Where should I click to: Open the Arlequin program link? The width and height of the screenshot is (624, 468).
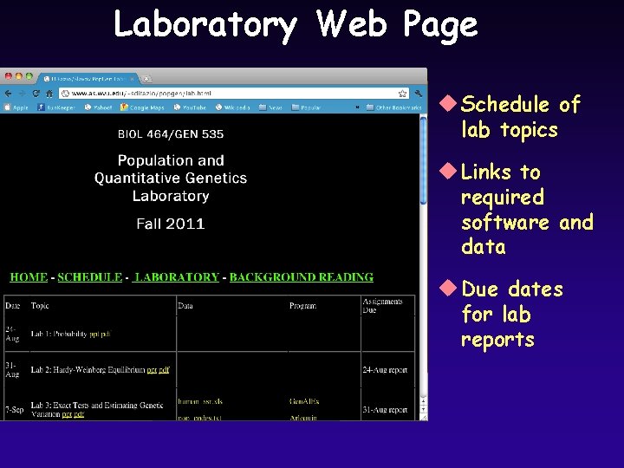coord(303,418)
